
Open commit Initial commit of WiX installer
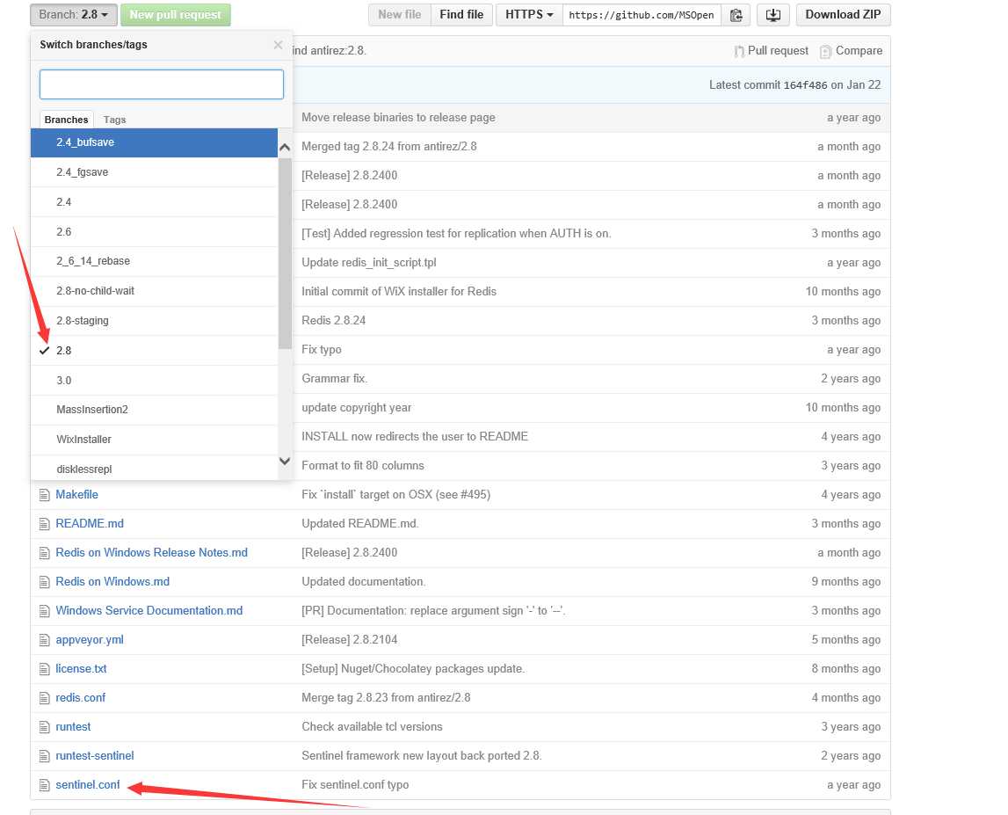(399, 291)
